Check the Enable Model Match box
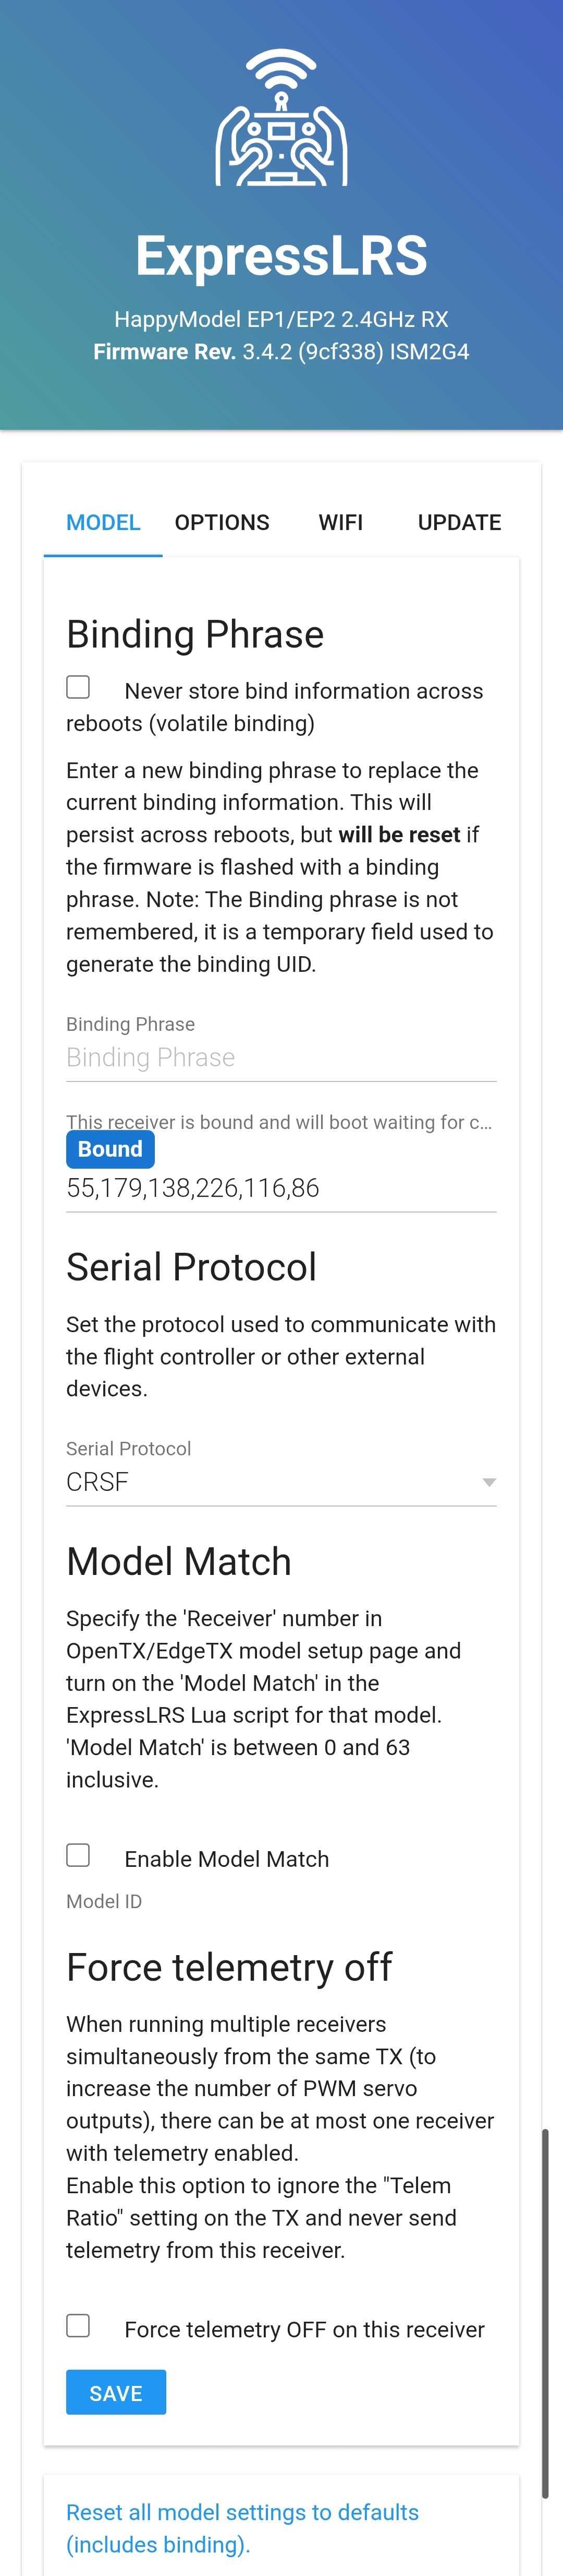This screenshot has height=2576, width=563. [x=78, y=1856]
